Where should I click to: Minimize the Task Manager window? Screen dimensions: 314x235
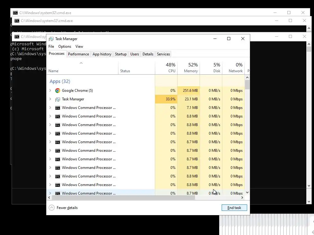(x=215, y=39)
